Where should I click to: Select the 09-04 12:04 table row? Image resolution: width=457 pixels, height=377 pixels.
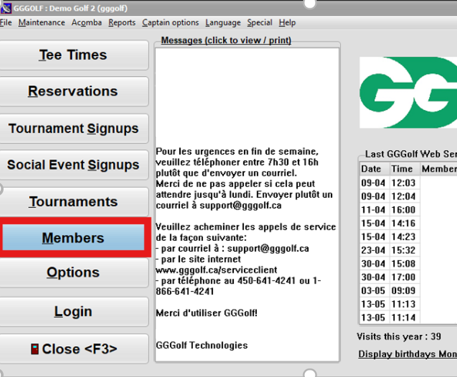coord(408,196)
